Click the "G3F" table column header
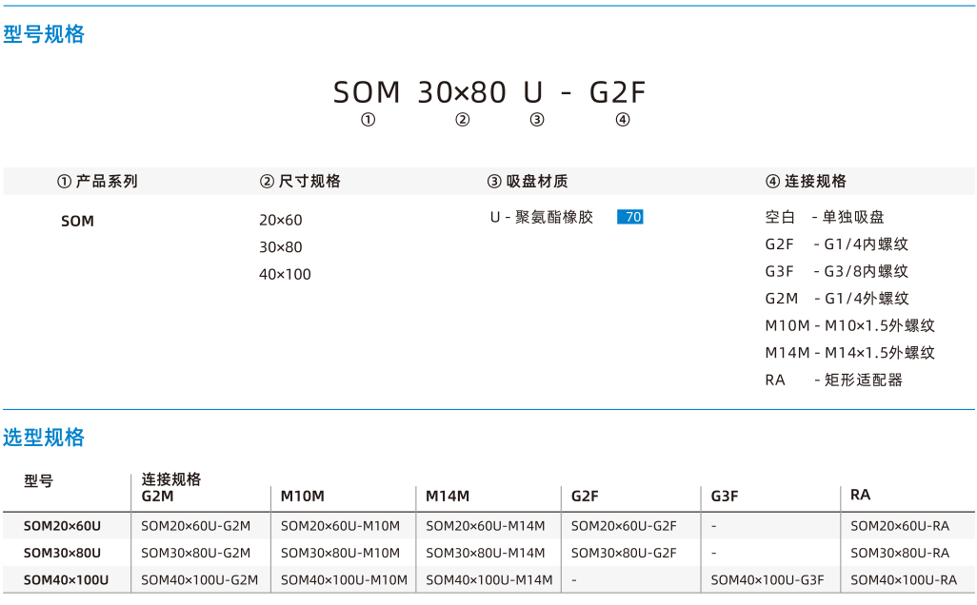Viewport: 977px width, 605px height. pyautogui.click(x=724, y=496)
